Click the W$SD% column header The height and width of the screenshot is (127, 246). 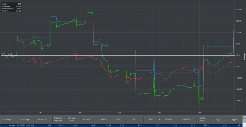(188, 120)
